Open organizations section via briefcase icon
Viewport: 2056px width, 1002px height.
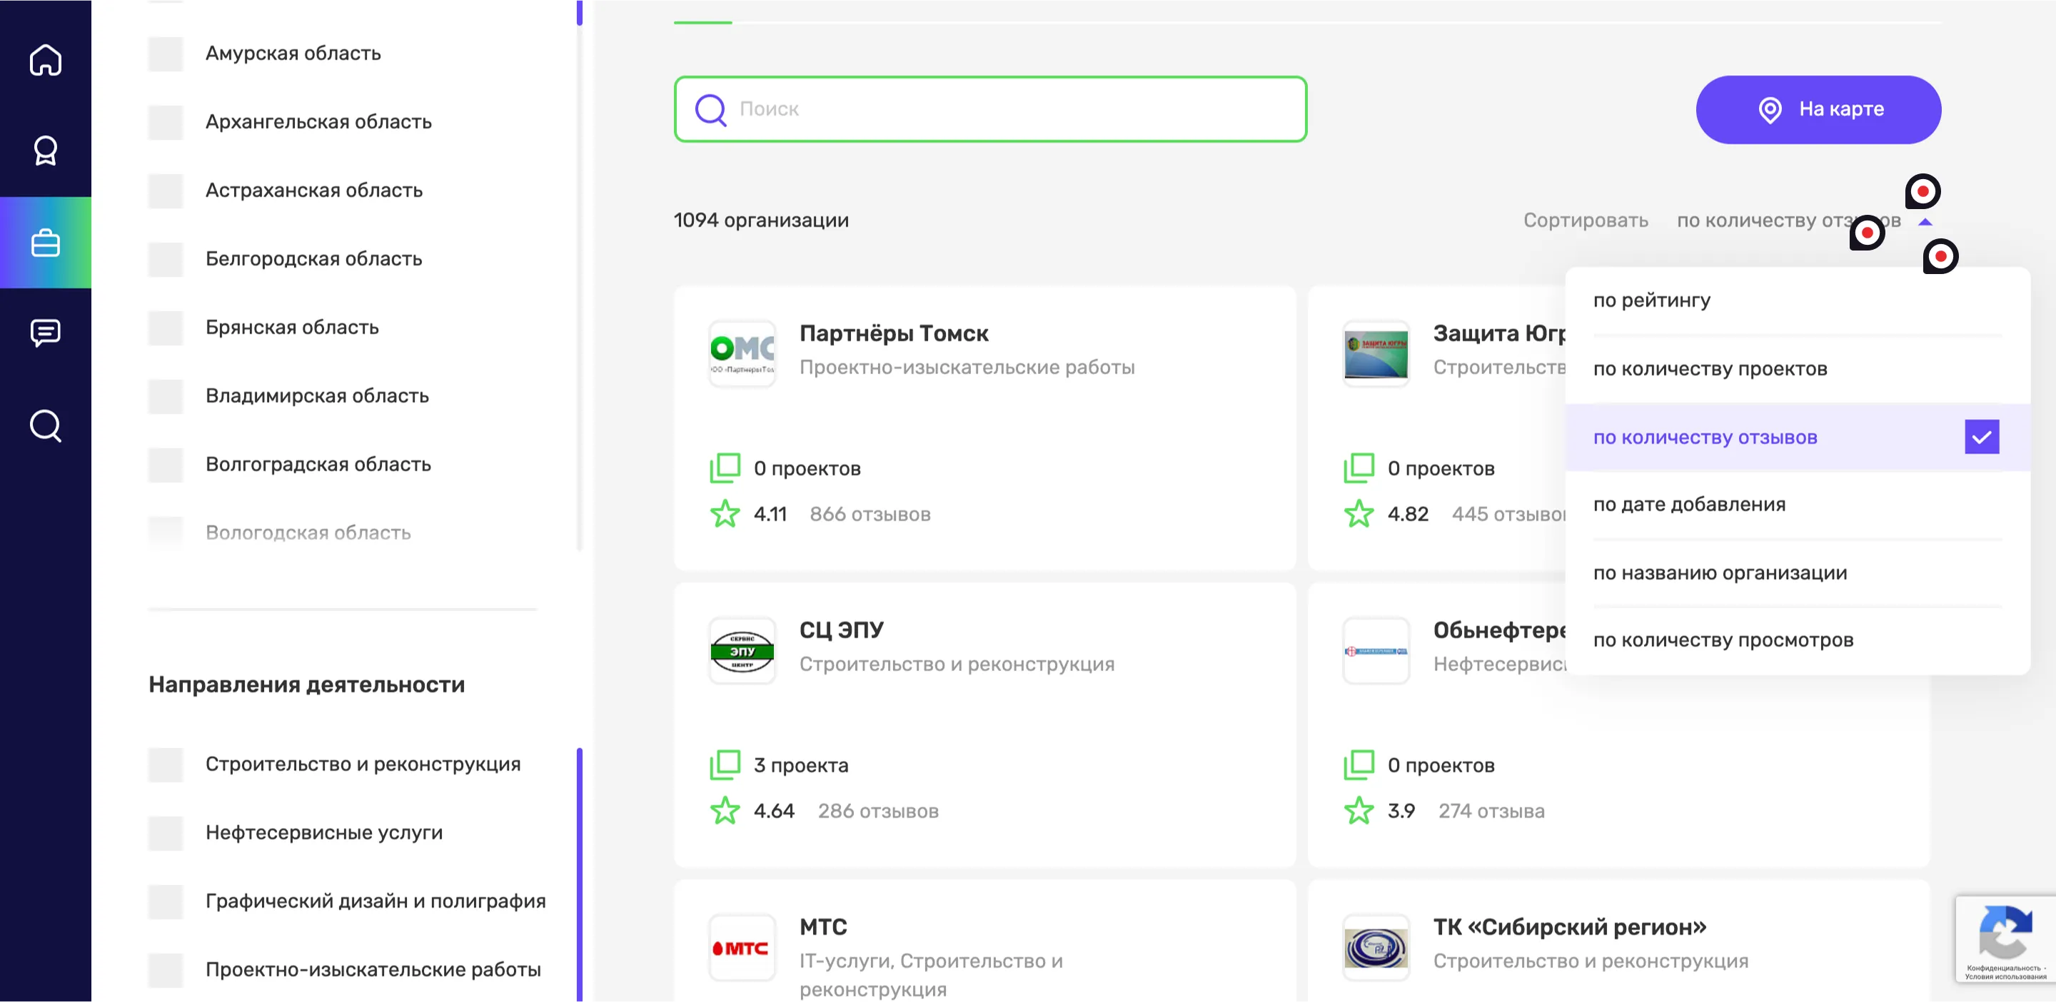click(x=45, y=243)
